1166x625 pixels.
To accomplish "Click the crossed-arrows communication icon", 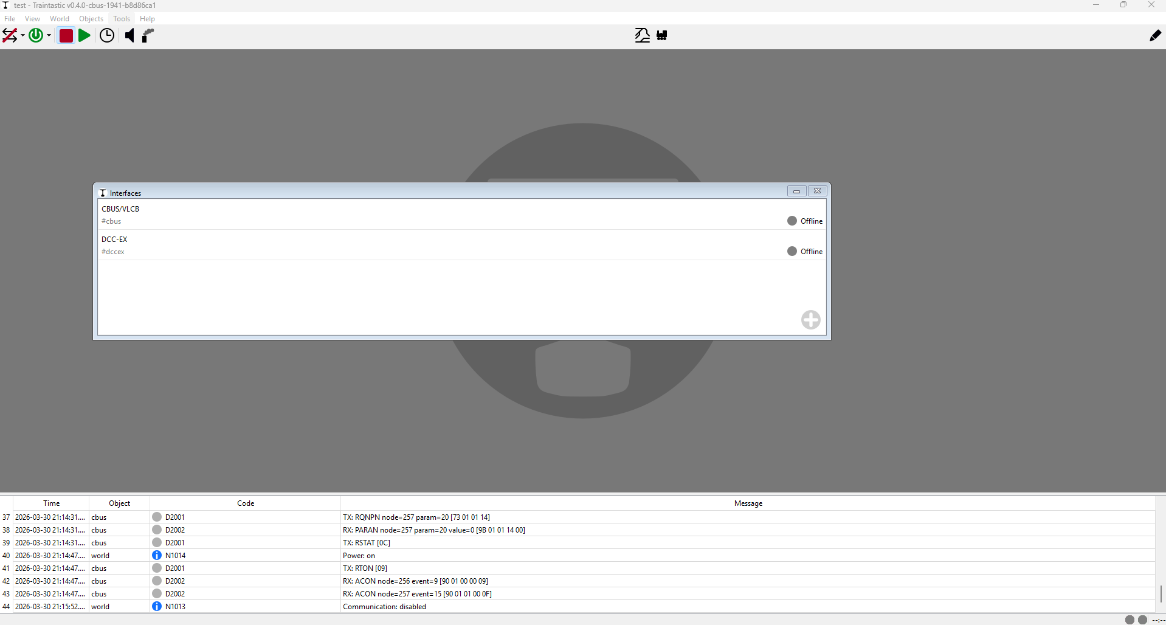I will 10,35.
